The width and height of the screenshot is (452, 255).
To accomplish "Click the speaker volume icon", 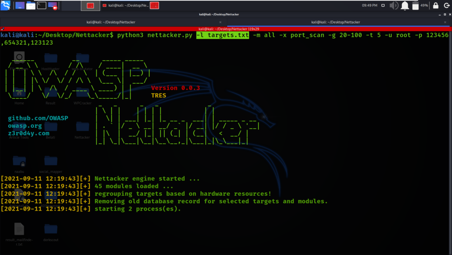I will [394, 5].
